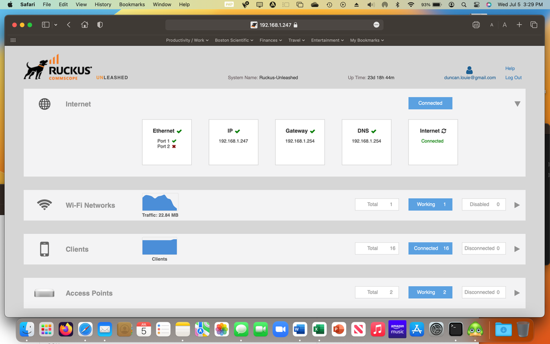Collapse the Internet section
This screenshot has width=550, height=344.
click(x=517, y=104)
